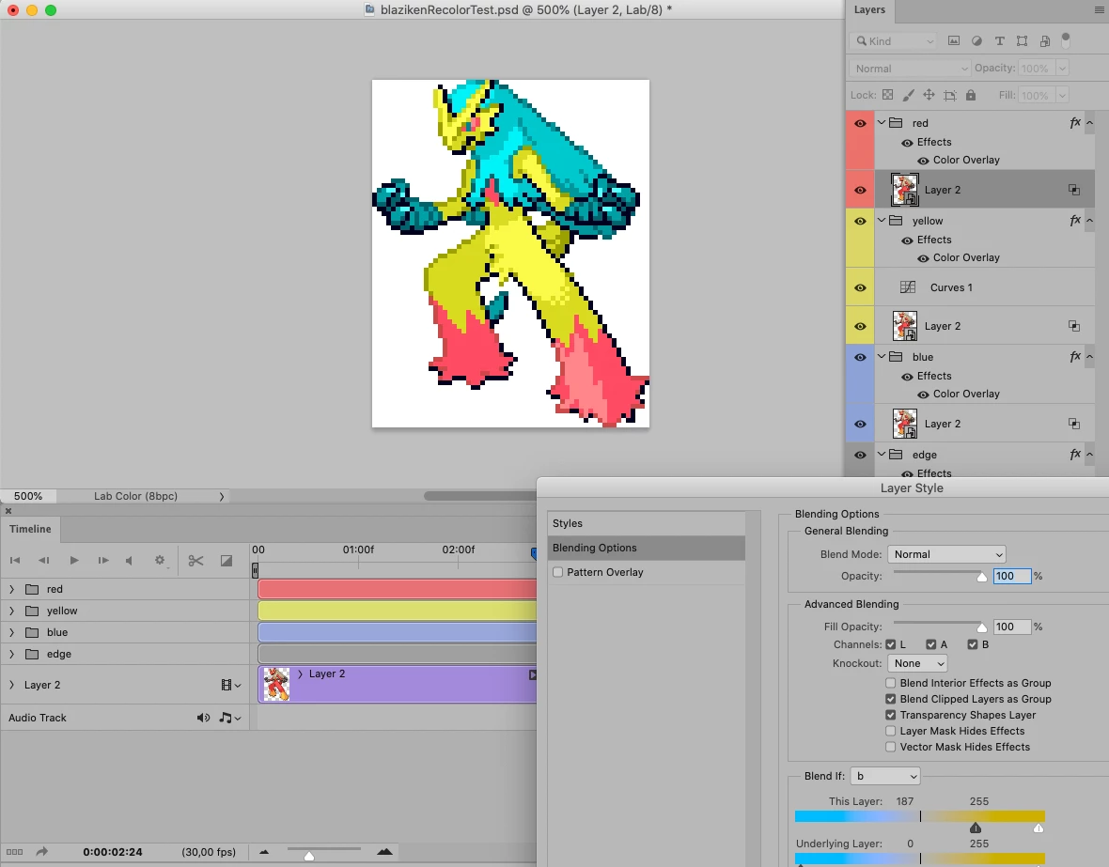This screenshot has height=867, width=1109.
Task: Hide the yellow group layer
Action: point(860,222)
